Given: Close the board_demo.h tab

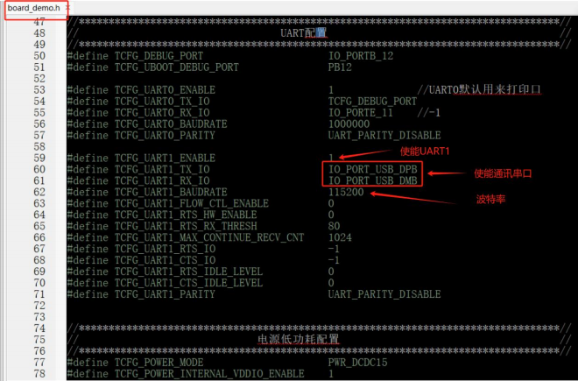Looking at the screenshot, I should (x=67, y=7).
